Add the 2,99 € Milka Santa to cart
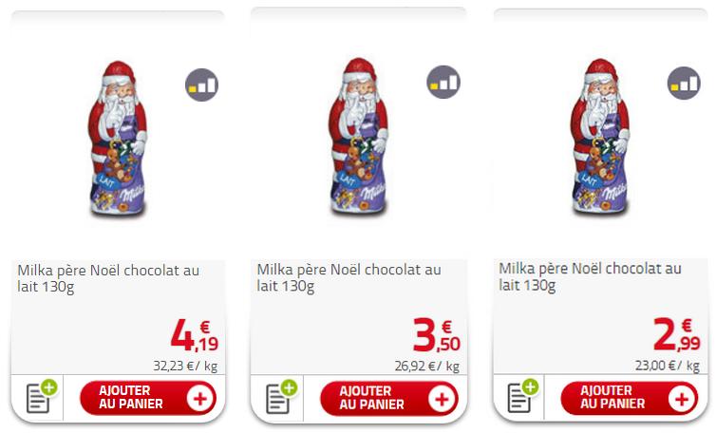This screenshot has height=433, width=716. pos(630,398)
